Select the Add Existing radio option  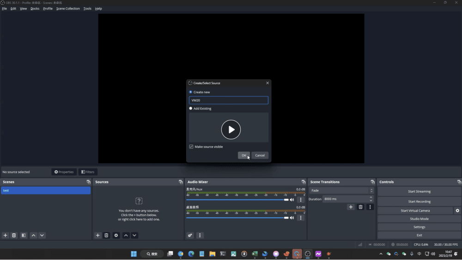191,108
